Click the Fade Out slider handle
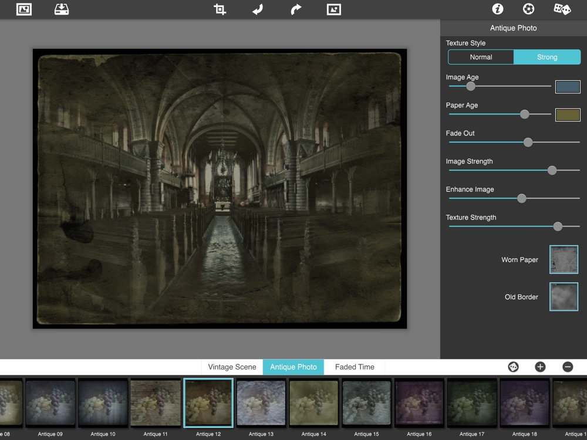The image size is (587, 440). (528, 142)
